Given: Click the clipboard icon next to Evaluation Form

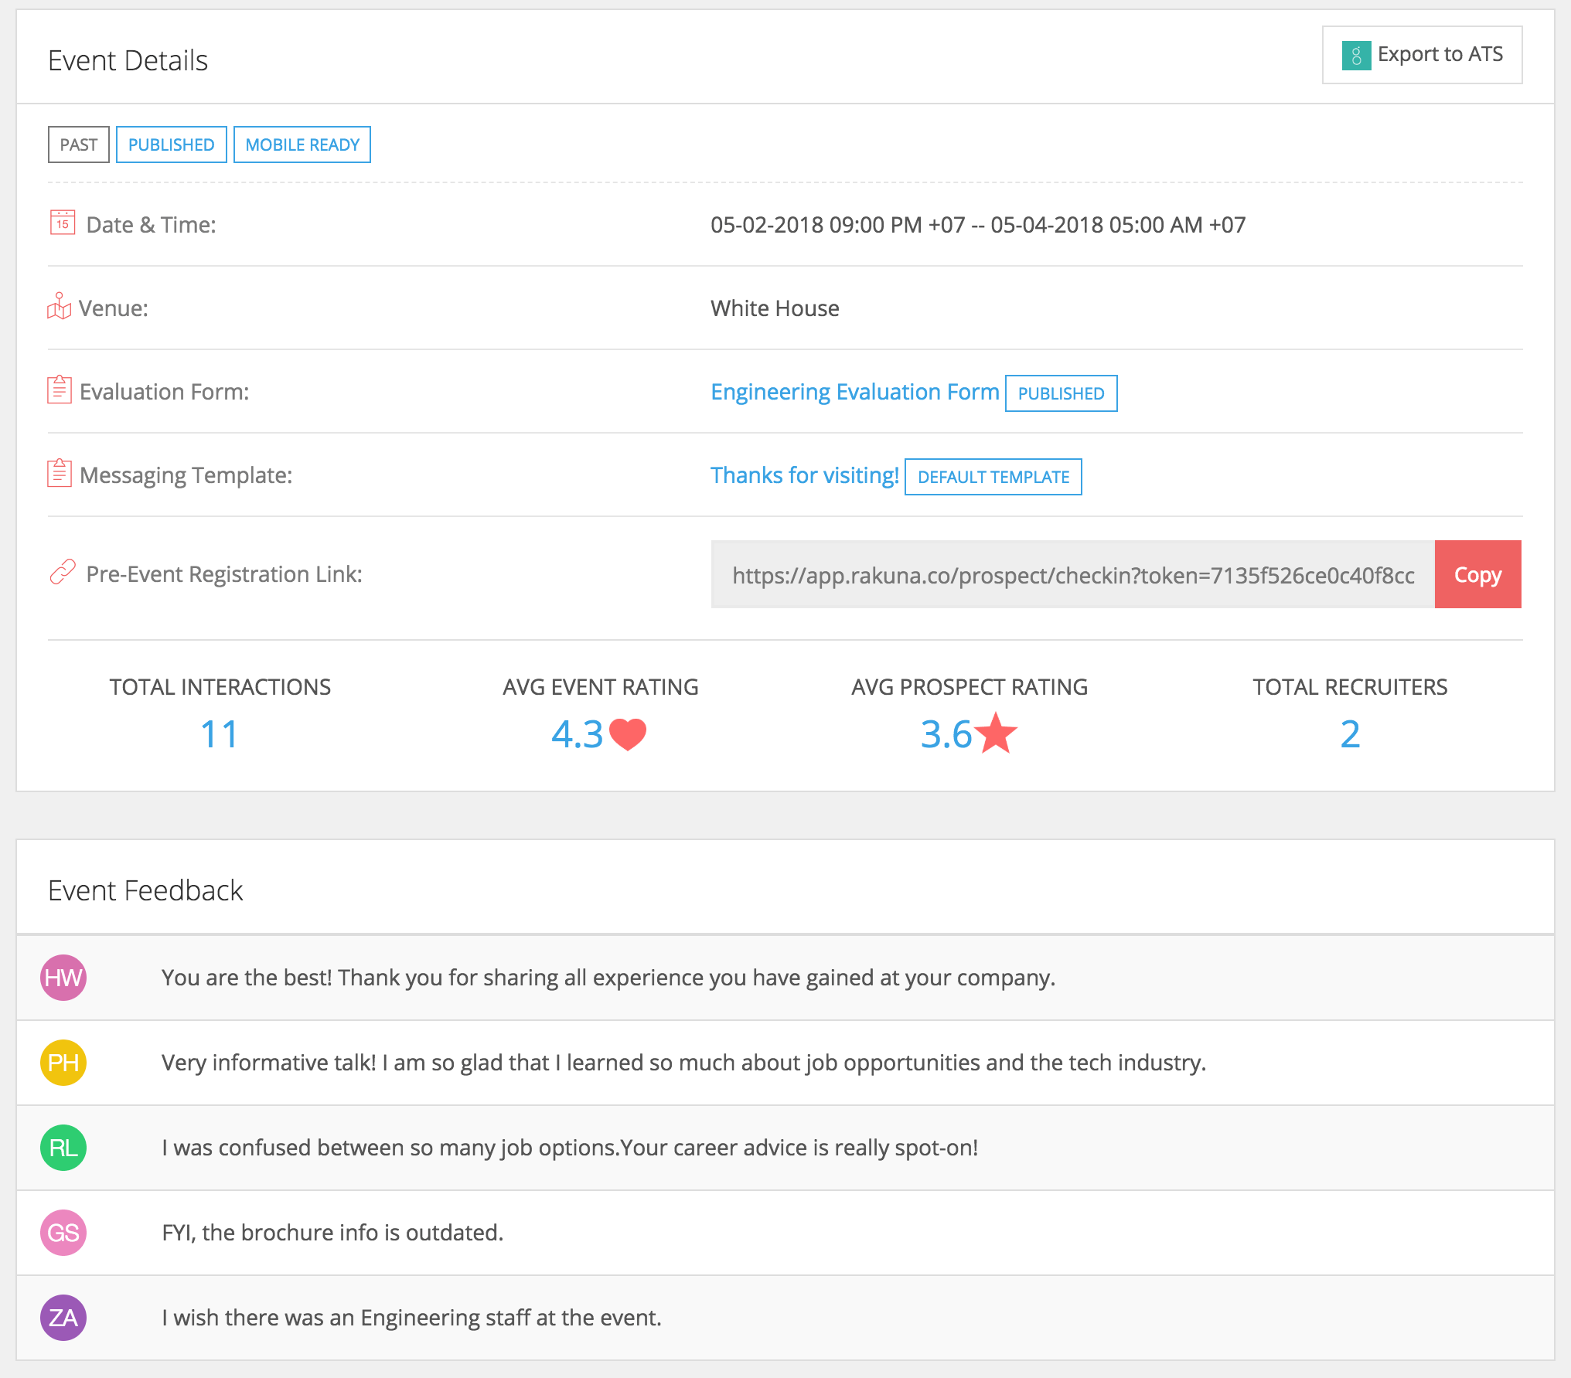Looking at the screenshot, I should pos(60,390).
